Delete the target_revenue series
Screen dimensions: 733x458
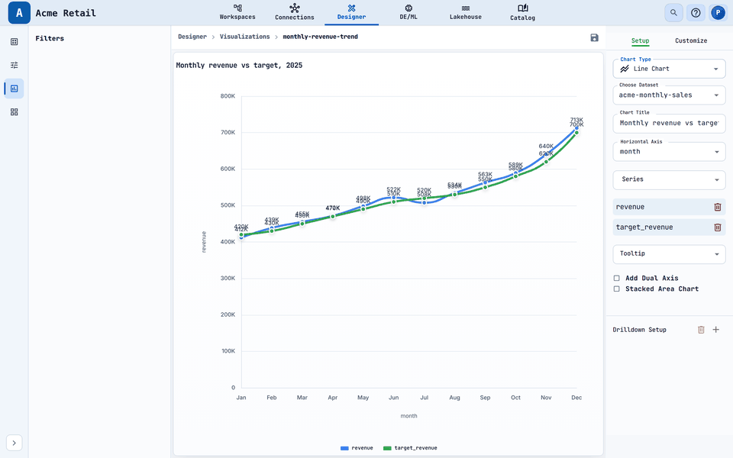[718, 227]
